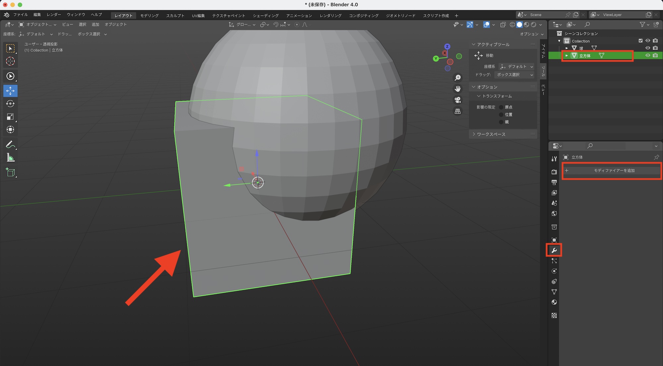Open the ドラッグ ボックス選択 dropdown
The width and height of the screenshot is (663, 366).
[514, 75]
